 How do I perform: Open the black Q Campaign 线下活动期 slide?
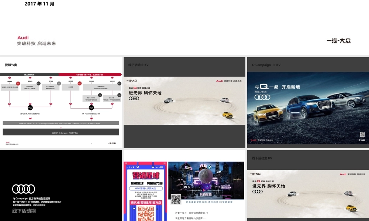[x=61, y=186]
